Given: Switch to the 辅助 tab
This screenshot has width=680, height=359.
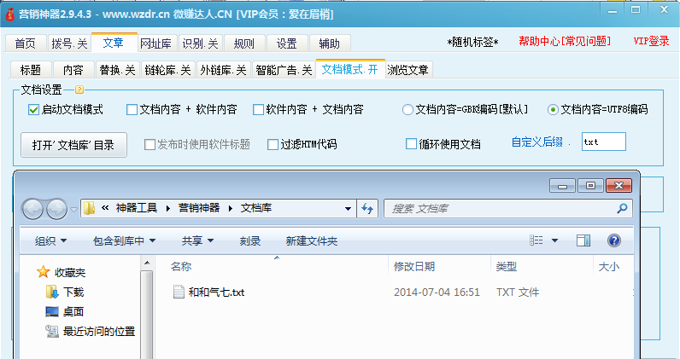Looking at the screenshot, I should (329, 43).
